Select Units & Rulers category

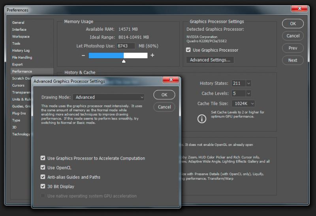21,99
